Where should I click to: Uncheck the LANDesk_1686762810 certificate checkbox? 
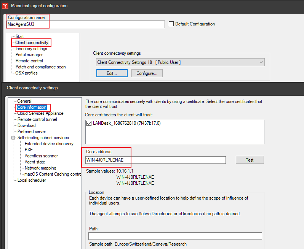click(x=89, y=123)
